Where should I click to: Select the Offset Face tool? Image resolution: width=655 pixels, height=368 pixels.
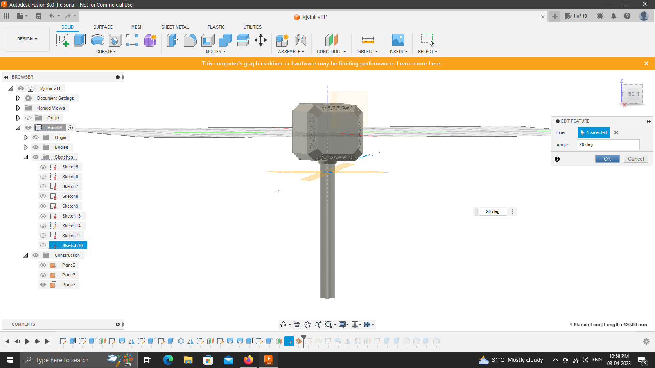(243, 40)
